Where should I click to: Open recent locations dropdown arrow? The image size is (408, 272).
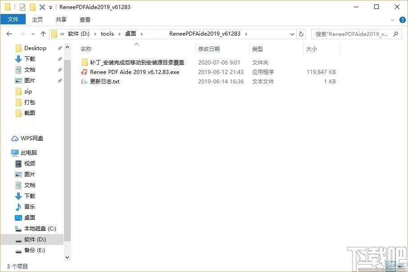33,34
